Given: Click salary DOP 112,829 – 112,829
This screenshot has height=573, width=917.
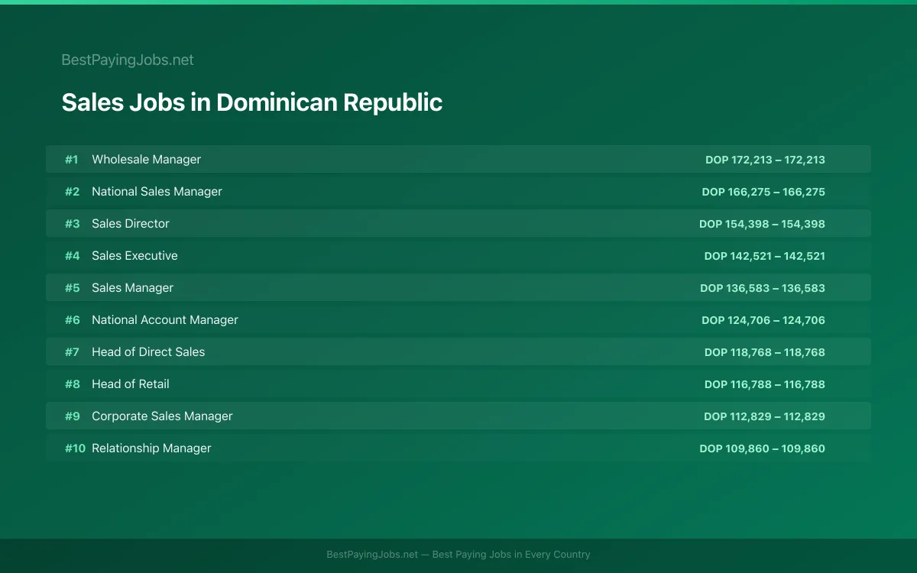Looking at the screenshot, I should tap(764, 416).
